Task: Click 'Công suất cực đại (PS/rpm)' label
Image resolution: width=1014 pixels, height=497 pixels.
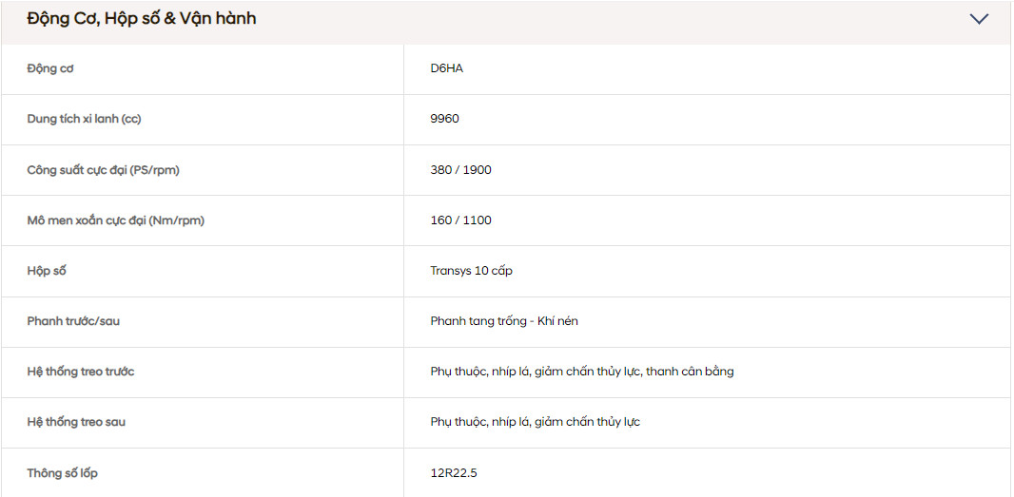Action: coord(103,170)
